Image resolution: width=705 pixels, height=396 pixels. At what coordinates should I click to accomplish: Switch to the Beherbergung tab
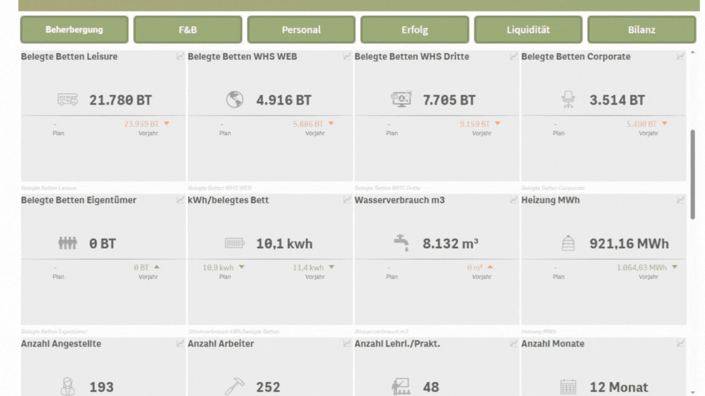(74, 29)
